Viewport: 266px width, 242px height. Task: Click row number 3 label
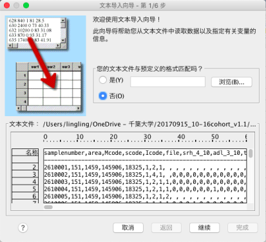point(25,174)
